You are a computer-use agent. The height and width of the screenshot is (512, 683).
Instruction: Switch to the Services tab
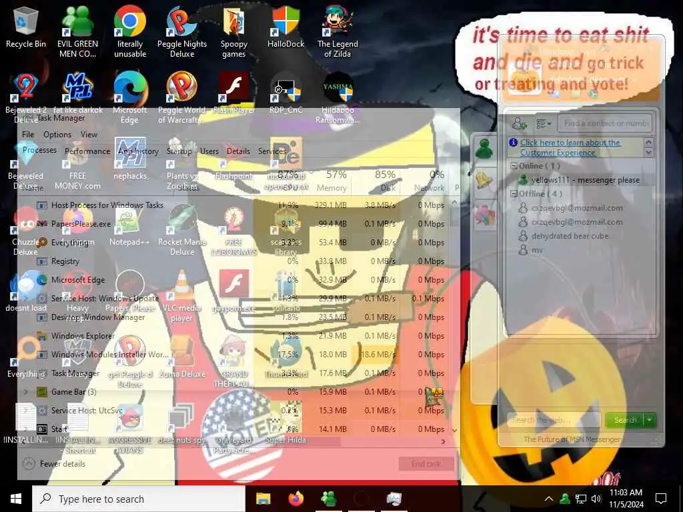click(x=272, y=151)
